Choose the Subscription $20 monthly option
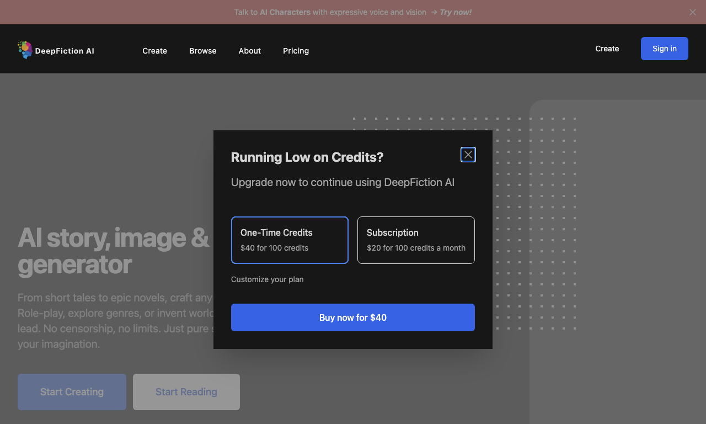Screen dimensions: 706x424 pos(416,240)
